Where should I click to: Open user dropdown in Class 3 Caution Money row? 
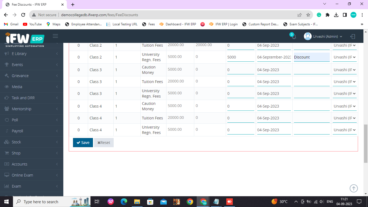coord(345,70)
